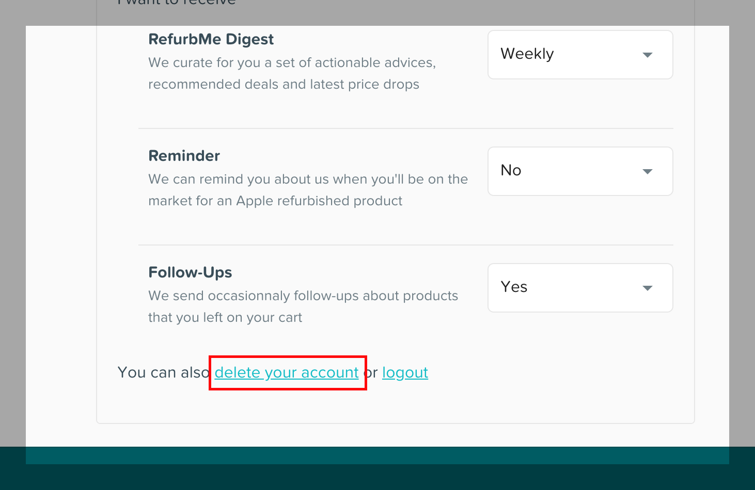The image size is (755, 490).
Task: Click the Follow-Ups heading
Action: tap(190, 272)
